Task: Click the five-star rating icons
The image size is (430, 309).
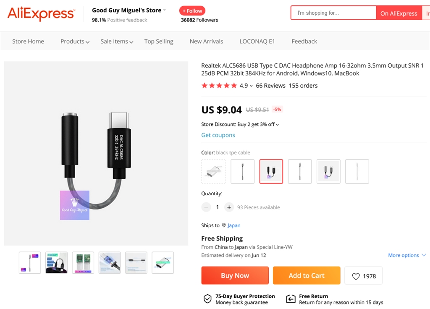Action: tap(219, 86)
